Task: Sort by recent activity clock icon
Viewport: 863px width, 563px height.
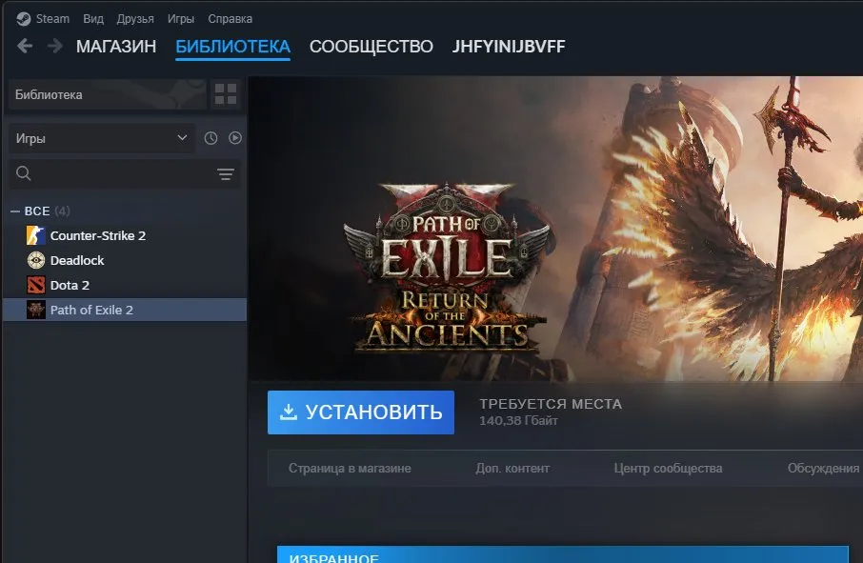Action: pos(211,138)
